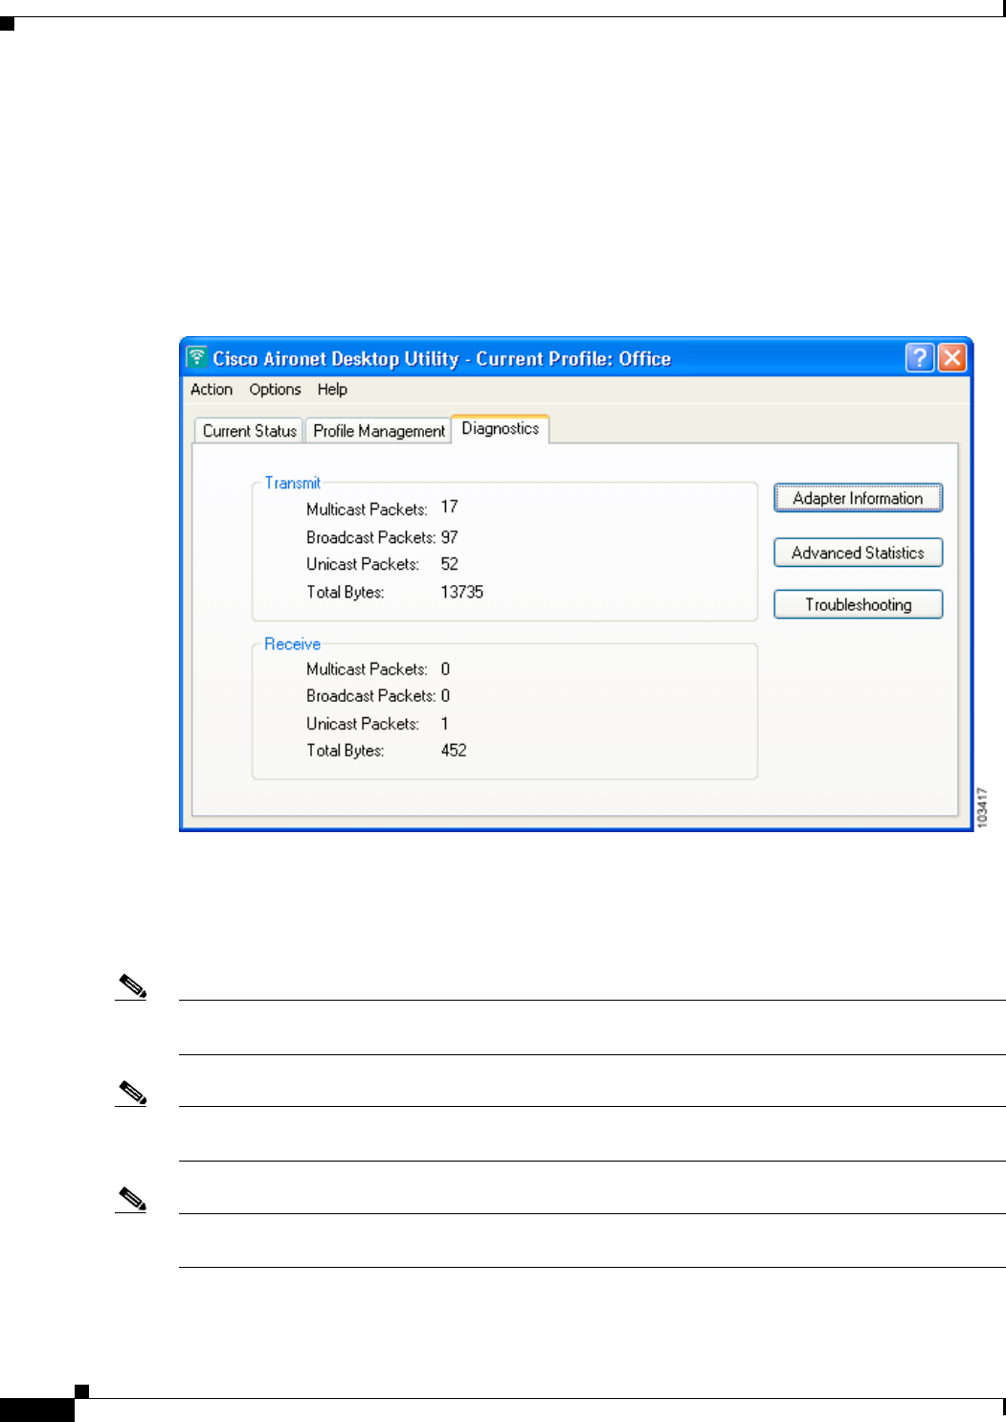
Task: Click the window title text Current Profile: Office
Action: [573, 358]
